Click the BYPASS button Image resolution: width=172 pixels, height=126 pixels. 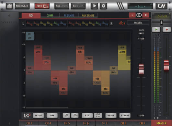pyautogui.click(x=125, y=115)
